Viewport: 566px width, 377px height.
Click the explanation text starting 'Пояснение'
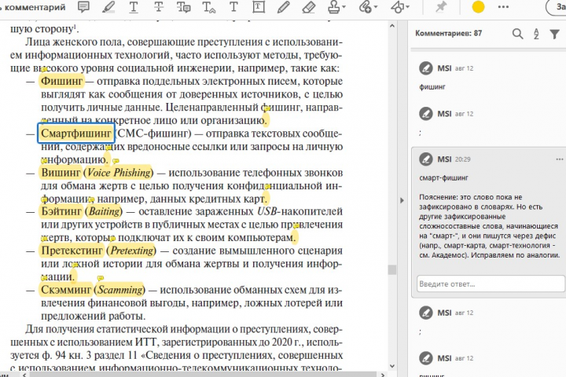pos(489,226)
